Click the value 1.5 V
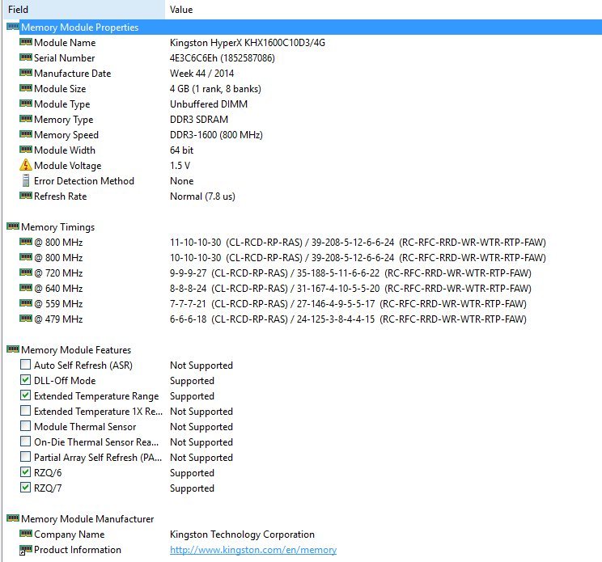 pos(180,165)
